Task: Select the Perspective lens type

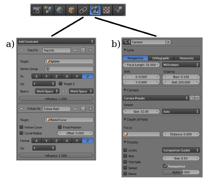Action: click(135, 58)
